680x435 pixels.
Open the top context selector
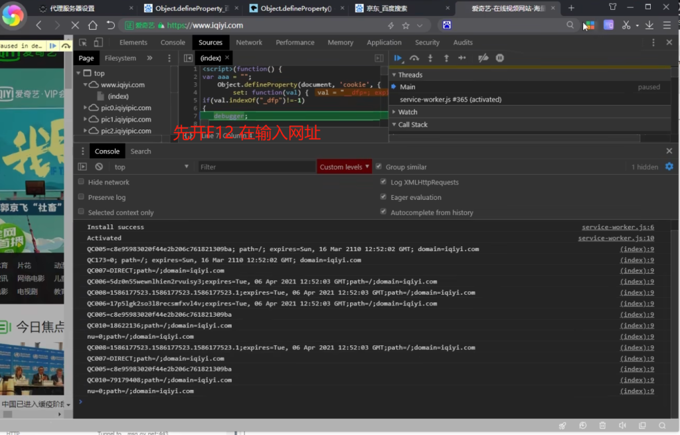click(151, 167)
